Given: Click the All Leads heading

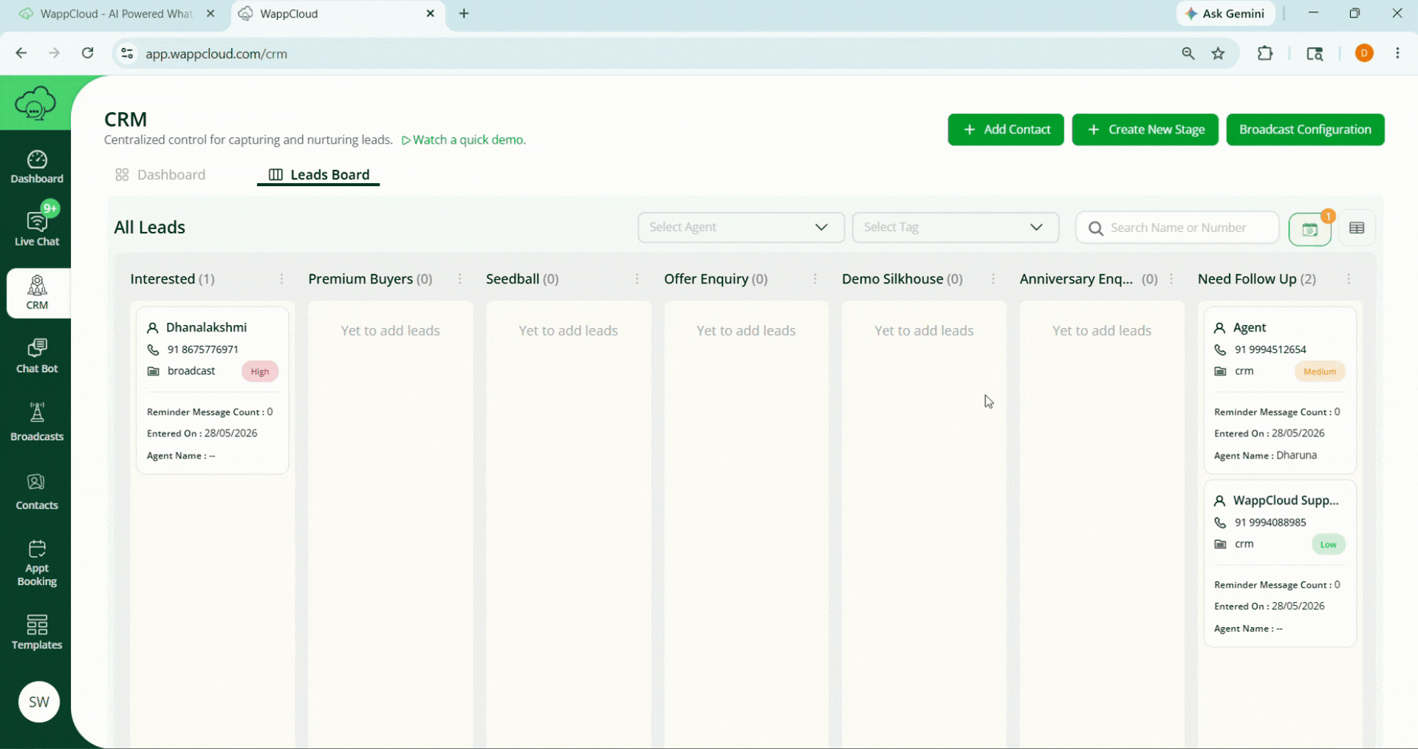Looking at the screenshot, I should coord(149,228).
